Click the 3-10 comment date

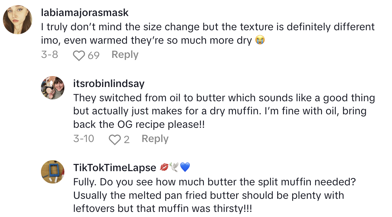click(x=83, y=139)
